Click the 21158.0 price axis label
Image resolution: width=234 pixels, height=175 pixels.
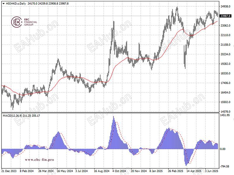pos(226,45)
